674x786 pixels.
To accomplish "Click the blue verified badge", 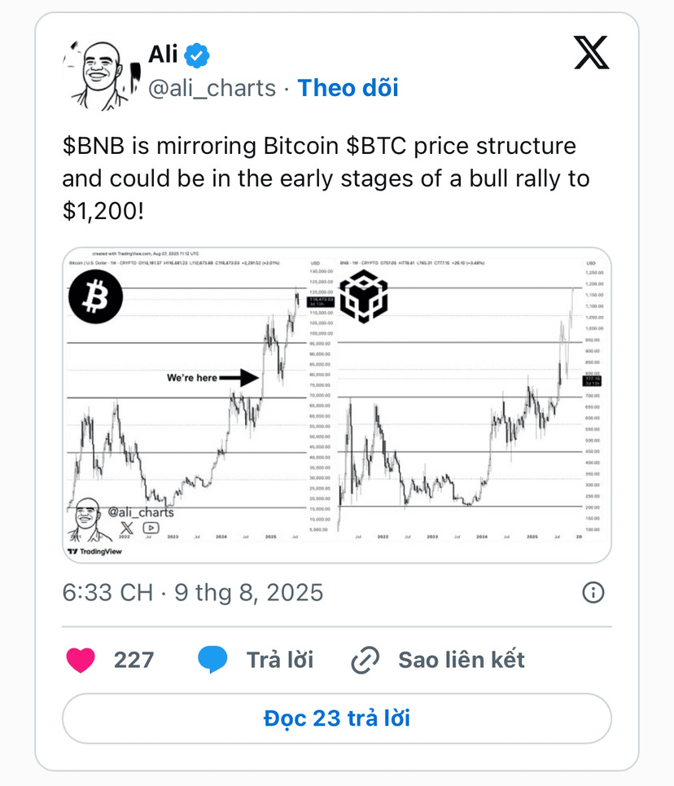I will (x=197, y=55).
